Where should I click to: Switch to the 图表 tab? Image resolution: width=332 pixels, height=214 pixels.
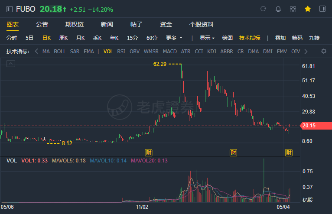click(x=13, y=24)
